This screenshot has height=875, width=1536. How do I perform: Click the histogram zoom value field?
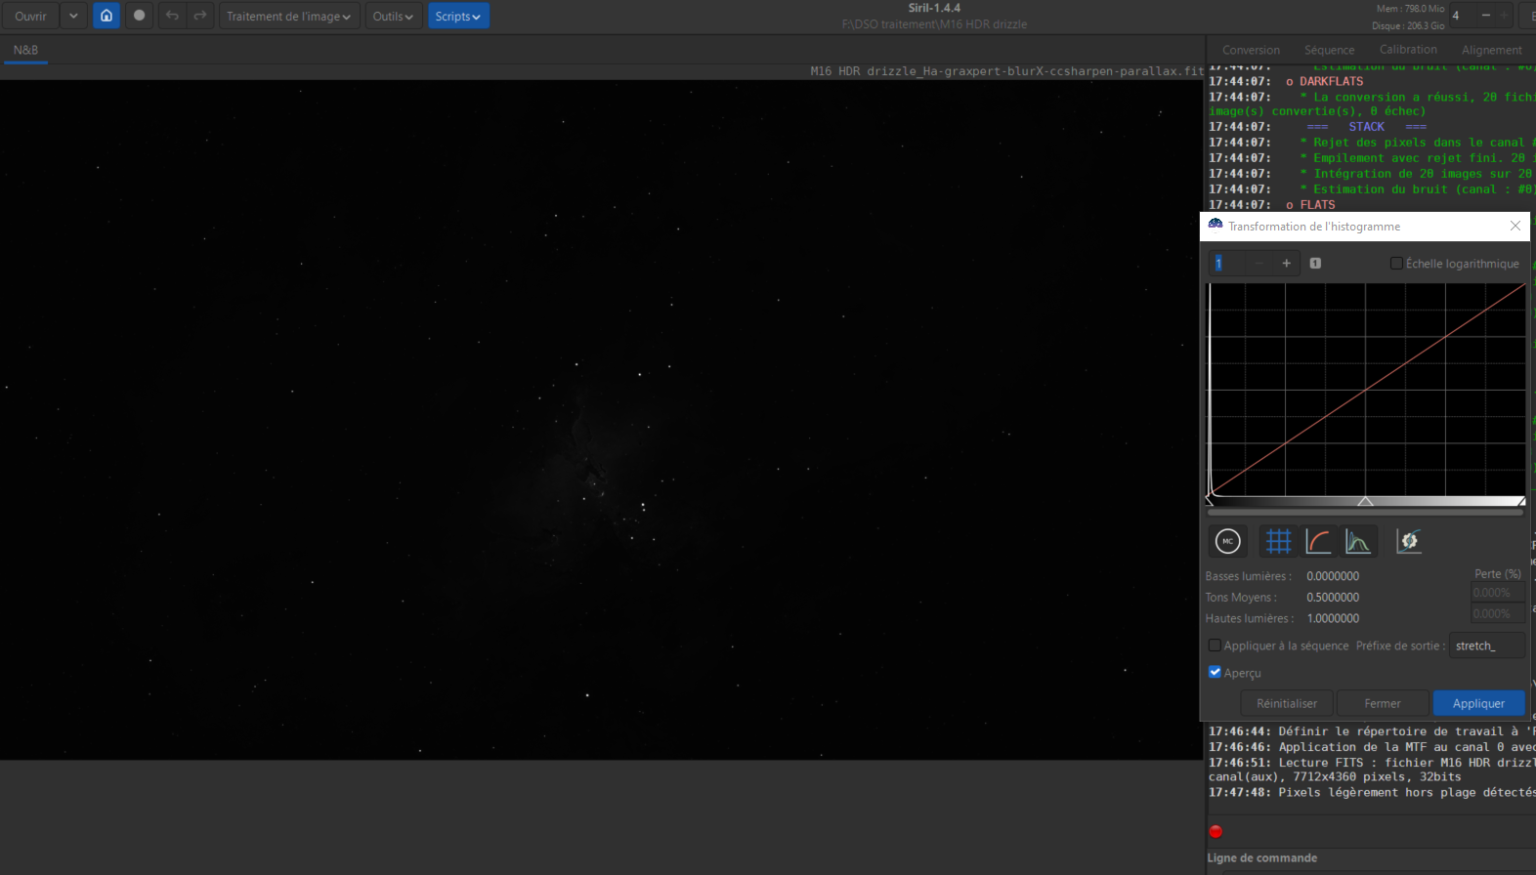pos(1227,263)
